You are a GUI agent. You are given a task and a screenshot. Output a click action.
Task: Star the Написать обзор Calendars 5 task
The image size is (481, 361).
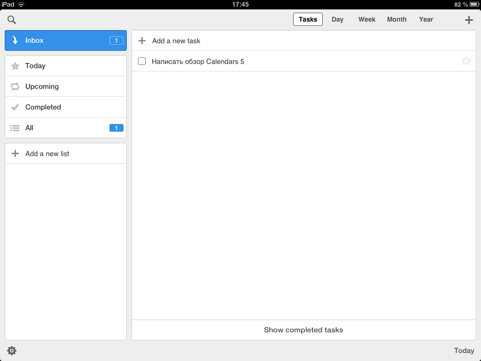[465, 61]
